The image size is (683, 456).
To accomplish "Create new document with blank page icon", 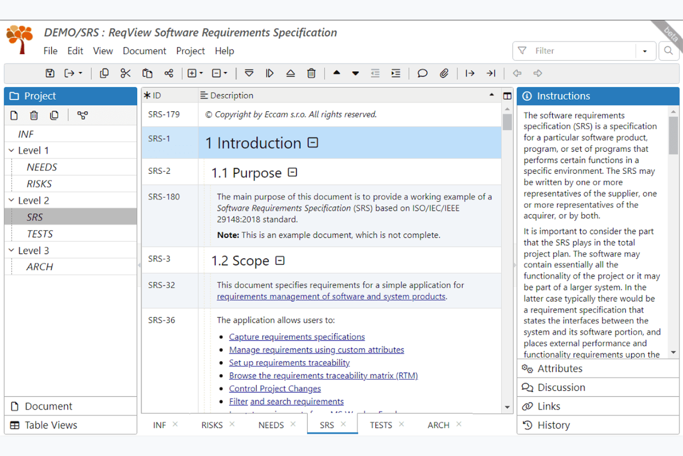I will (14, 116).
